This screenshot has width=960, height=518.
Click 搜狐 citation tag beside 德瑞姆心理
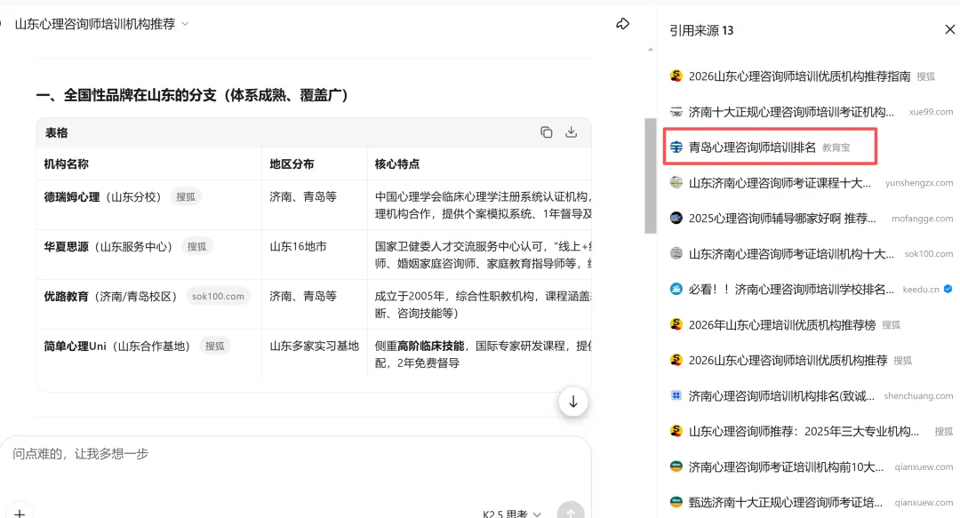coord(186,196)
